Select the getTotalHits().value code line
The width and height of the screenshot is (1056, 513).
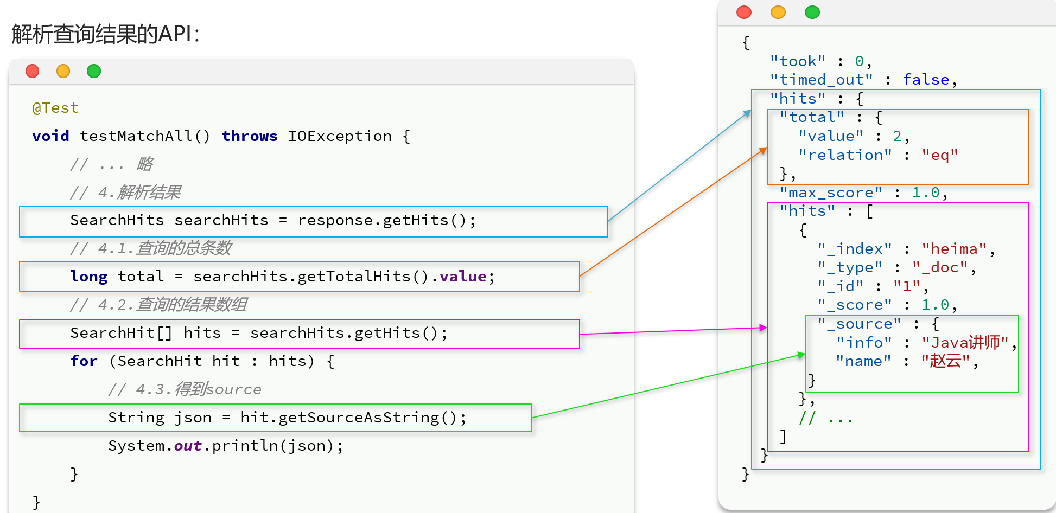282,277
